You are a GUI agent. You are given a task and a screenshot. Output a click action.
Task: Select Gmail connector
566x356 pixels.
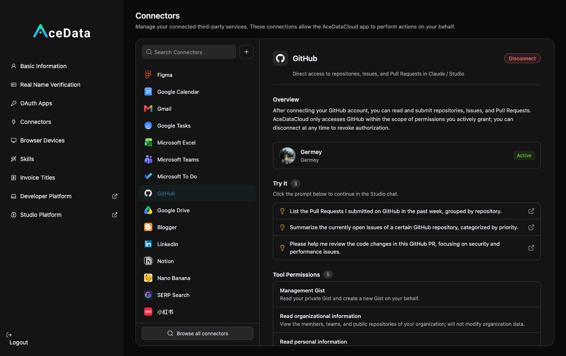point(197,109)
